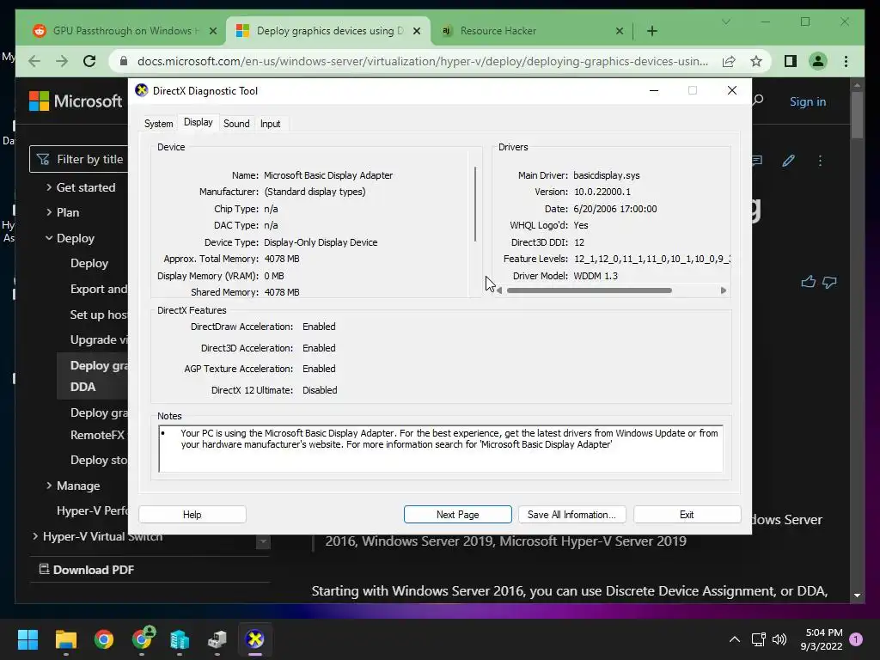880x660 pixels.
Task: Click the thumbs up icon
Action: click(808, 282)
